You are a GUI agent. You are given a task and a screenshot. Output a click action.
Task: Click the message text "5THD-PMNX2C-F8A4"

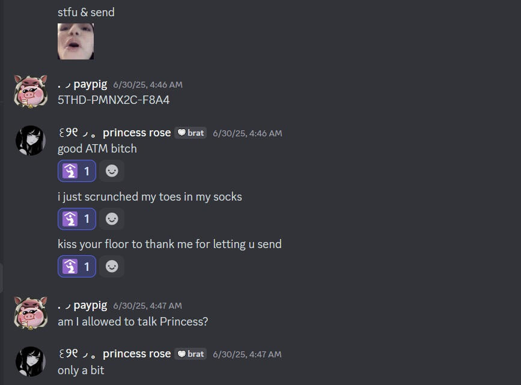tap(114, 100)
